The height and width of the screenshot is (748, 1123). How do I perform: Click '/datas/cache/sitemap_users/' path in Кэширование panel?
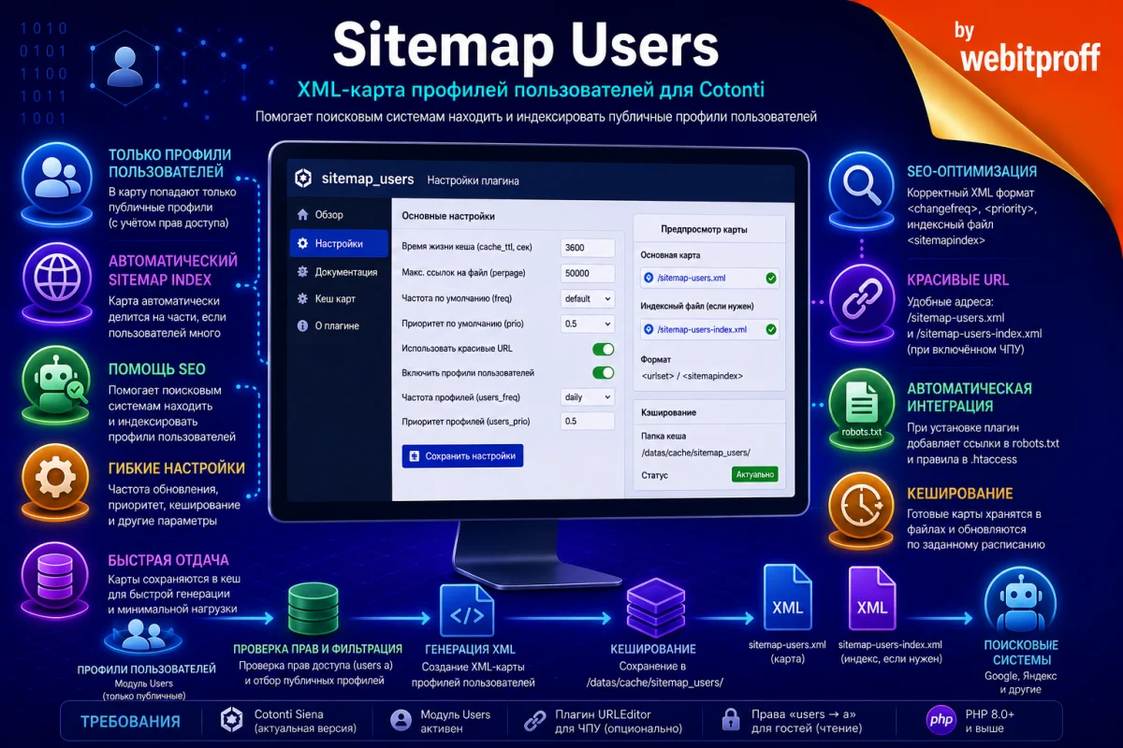click(x=695, y=453)
